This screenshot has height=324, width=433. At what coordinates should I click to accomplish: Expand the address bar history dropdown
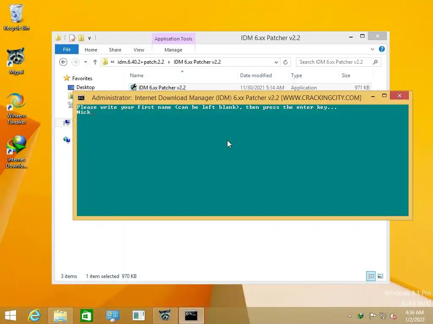[276, 62]
